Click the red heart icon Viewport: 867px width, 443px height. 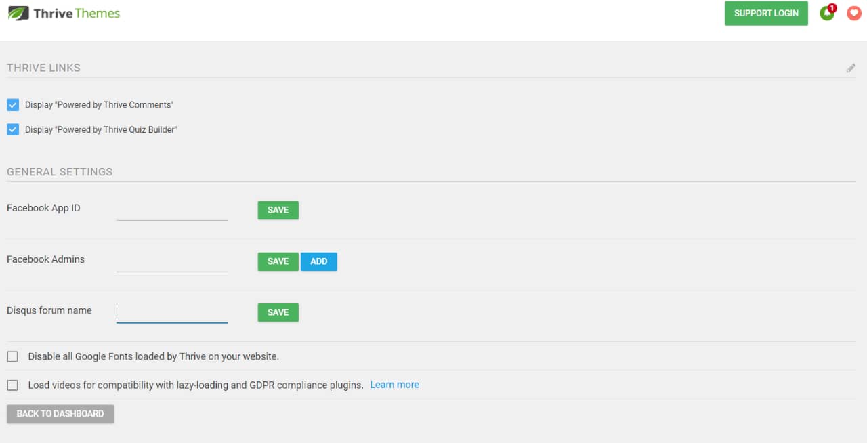853,13
